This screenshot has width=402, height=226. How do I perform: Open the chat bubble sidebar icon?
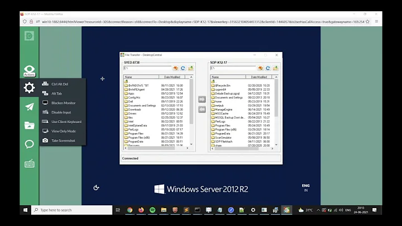coord(29,144)
